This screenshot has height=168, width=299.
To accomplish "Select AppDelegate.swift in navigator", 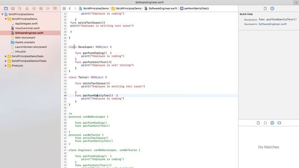I will click(26, 24).
